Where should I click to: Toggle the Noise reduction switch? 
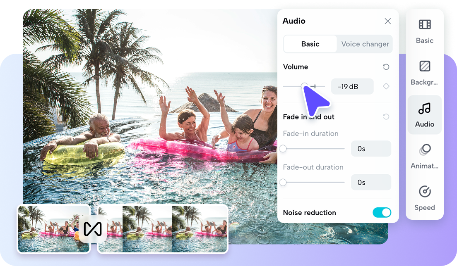tap(382, 212)
